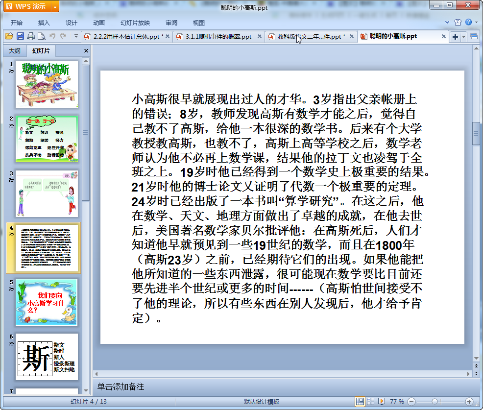
Task: Switch to 2.2.2用样本估计总体.ppt document tab
Action: click(x=126, y=37)
